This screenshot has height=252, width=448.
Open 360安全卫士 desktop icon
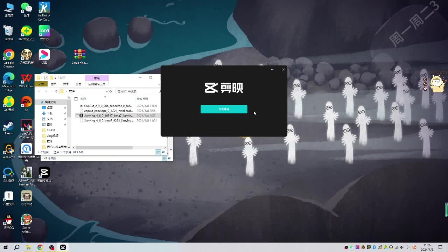tap(26, 33)
